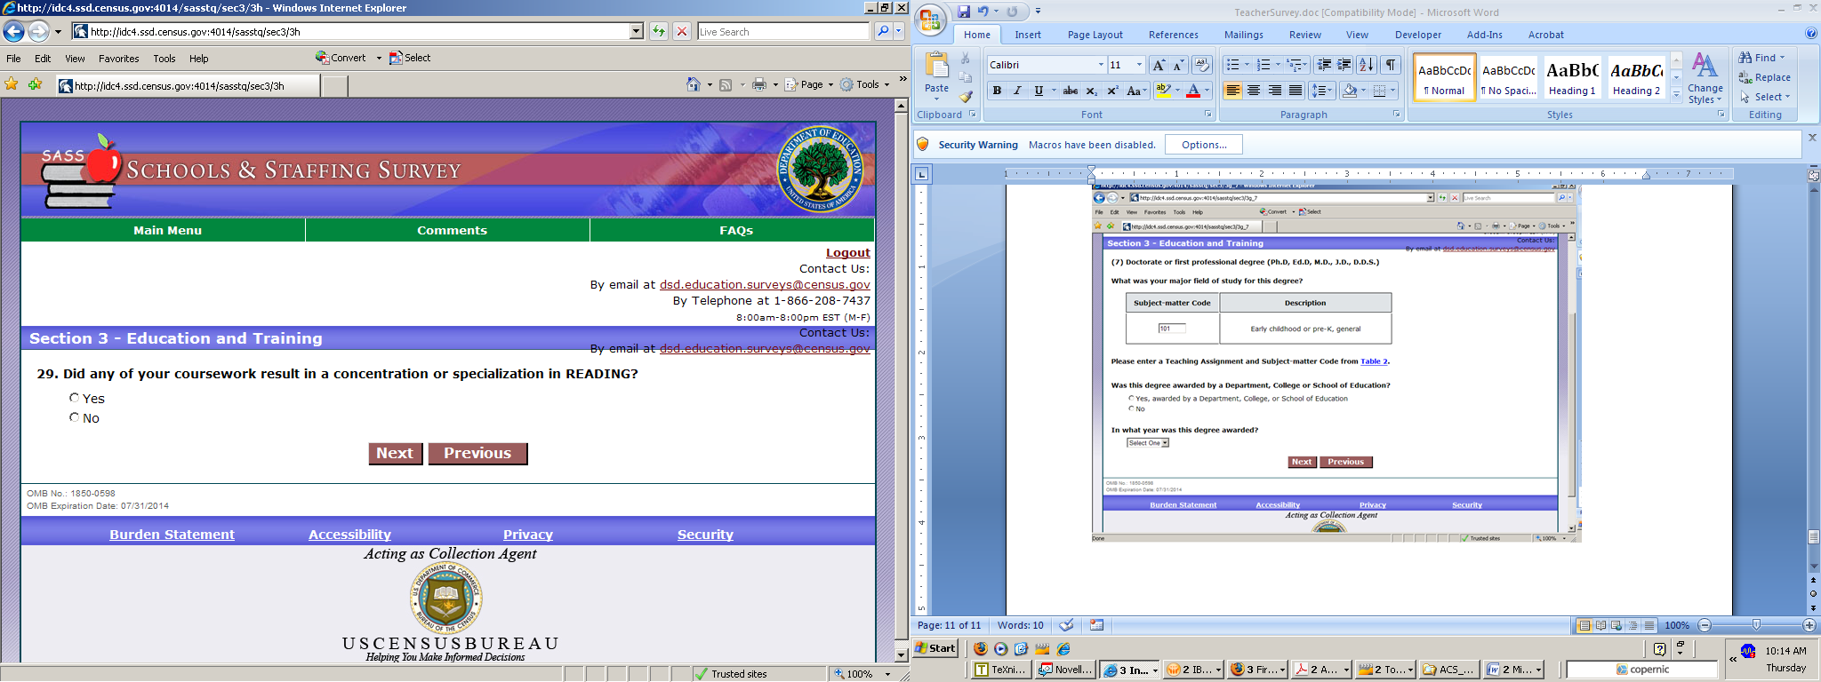Toggle Strikethrough formatting in Word
This screenshot has width=1821, height=682.
pos(1071,91)
